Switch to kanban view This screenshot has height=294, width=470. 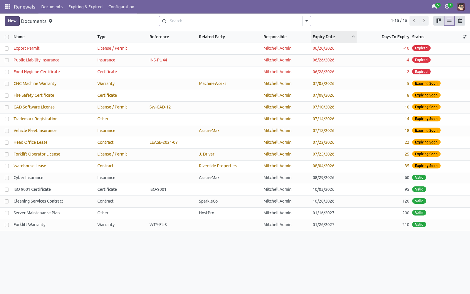tap(439, 21)
